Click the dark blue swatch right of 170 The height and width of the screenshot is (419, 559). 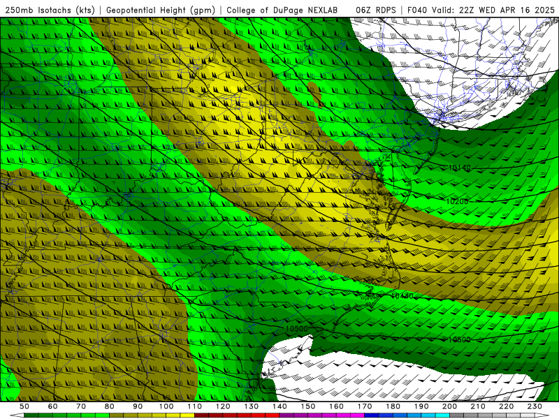[372, 416]
